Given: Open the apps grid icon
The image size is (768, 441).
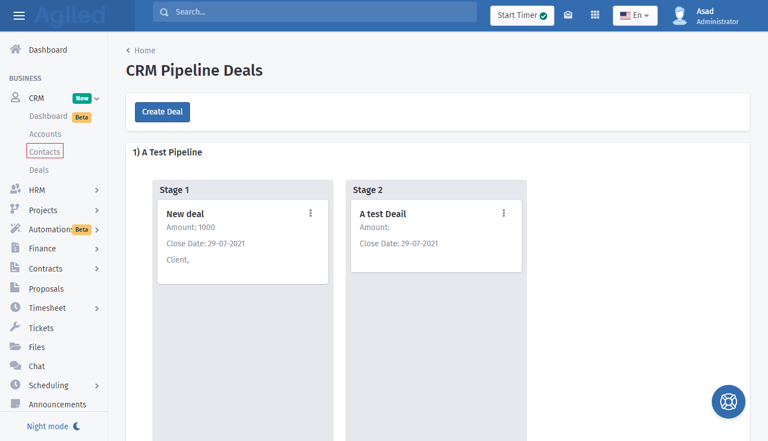Looking at the screenshot, I should point(595,15).
